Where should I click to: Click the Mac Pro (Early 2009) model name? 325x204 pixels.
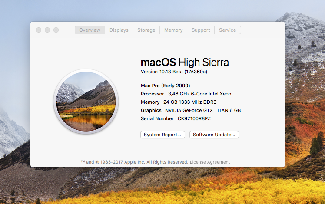(x=166, y=86)
